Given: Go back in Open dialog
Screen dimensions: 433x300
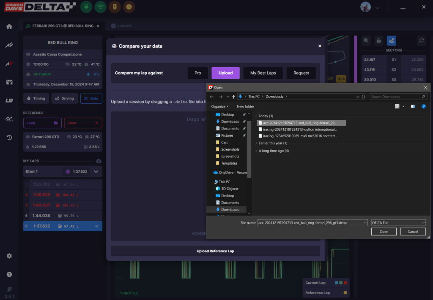Looking at the screenshot, I should click(x=212, y=97).
